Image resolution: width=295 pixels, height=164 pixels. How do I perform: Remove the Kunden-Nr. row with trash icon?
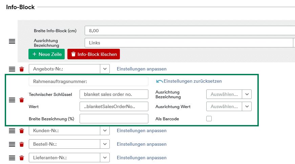click(x=22, y=131)
